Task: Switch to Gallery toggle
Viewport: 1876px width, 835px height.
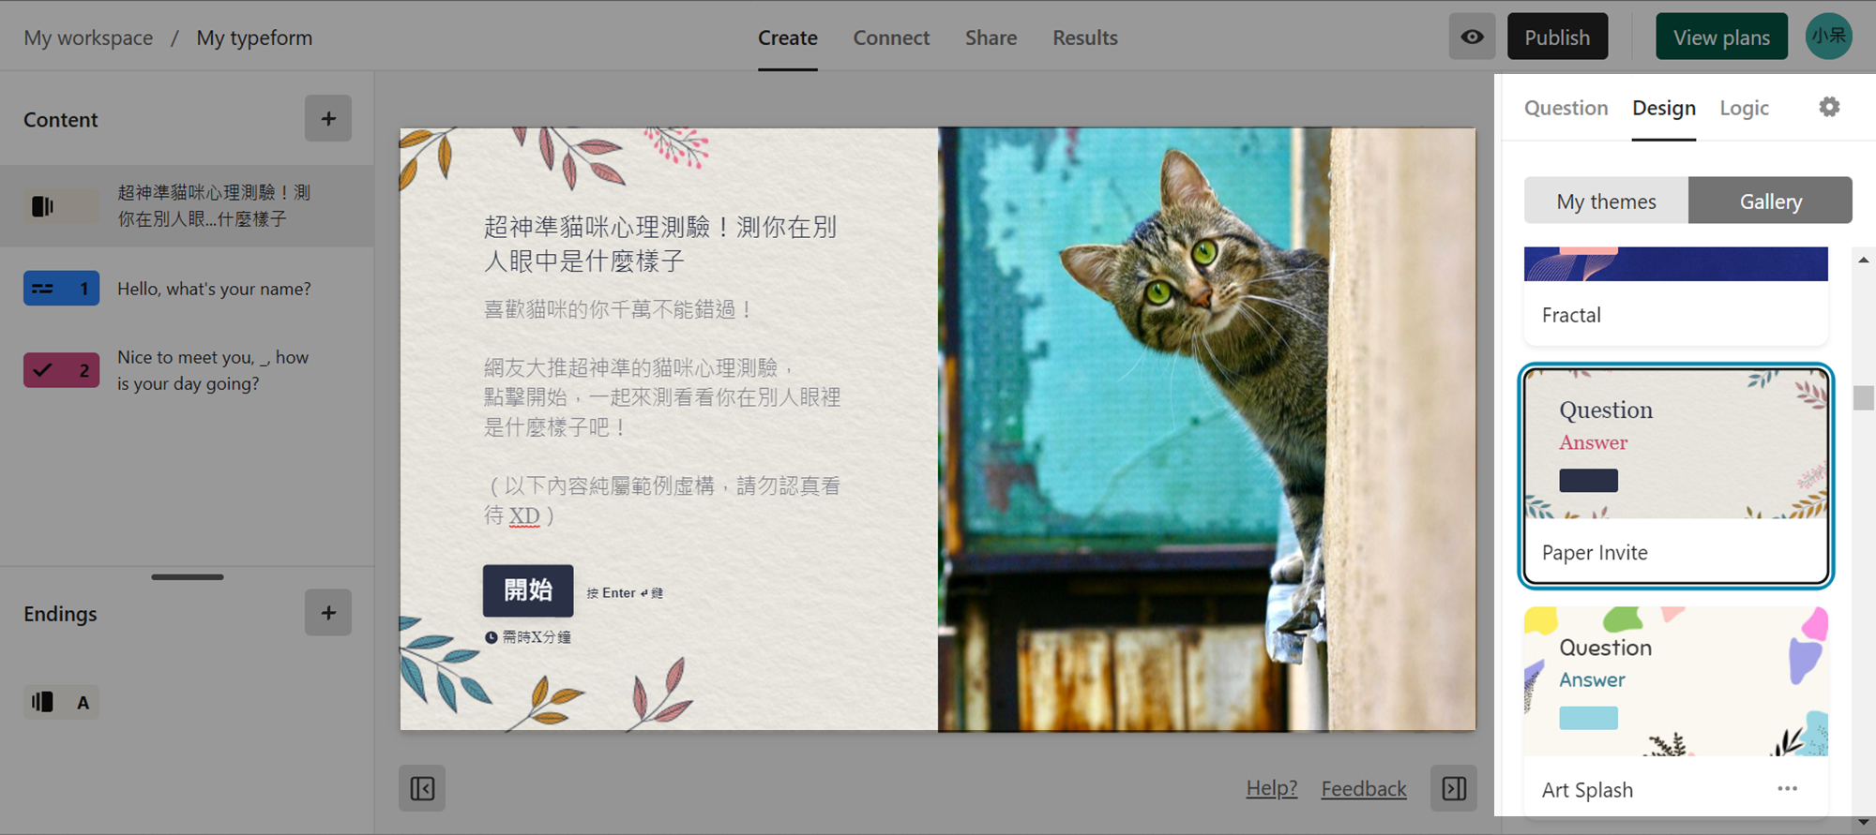Action: [1770, 201]
